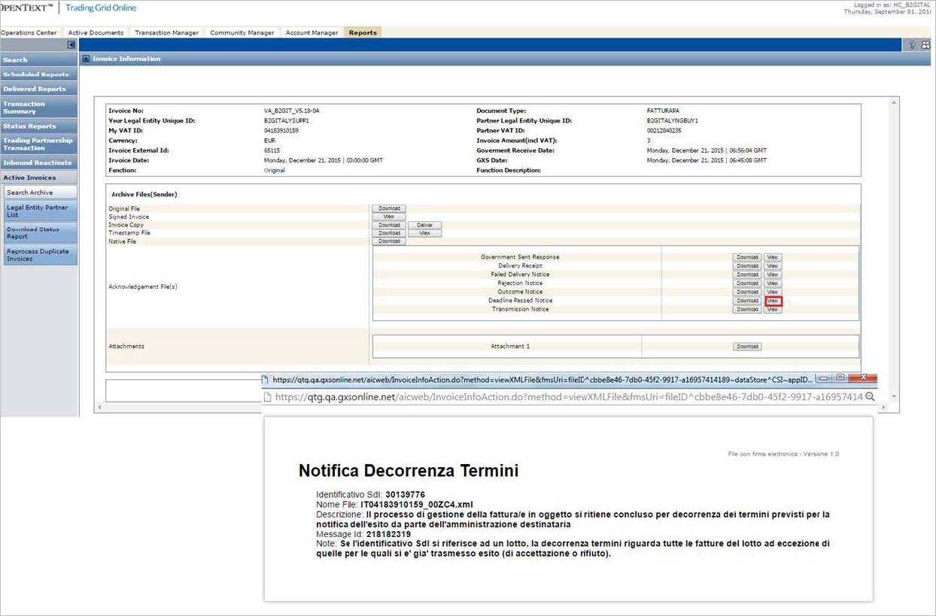The width and height of the screenshot is (936, 616).
Task: Open Transaction Summary sidebar item
Action: point(38,108)
